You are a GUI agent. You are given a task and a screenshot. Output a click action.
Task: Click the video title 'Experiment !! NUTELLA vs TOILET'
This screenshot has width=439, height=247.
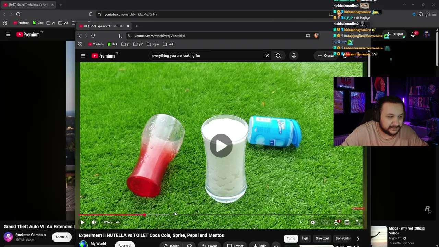[x=151, y=235]
